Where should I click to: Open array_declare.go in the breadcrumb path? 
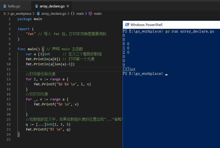(54, 13)
